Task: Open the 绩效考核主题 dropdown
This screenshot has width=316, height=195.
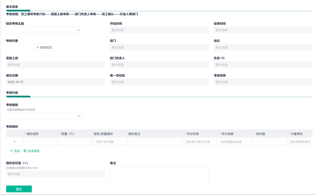Action: (44, 30)
